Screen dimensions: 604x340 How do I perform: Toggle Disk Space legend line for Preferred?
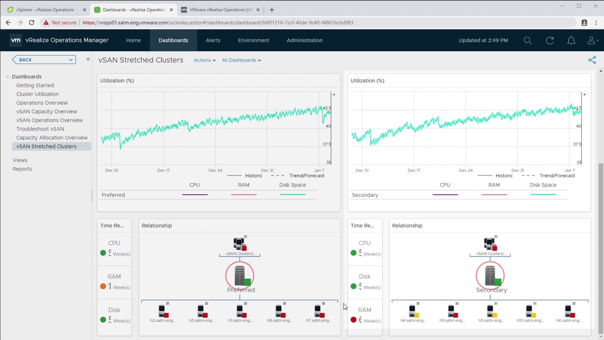coord(293,195)
